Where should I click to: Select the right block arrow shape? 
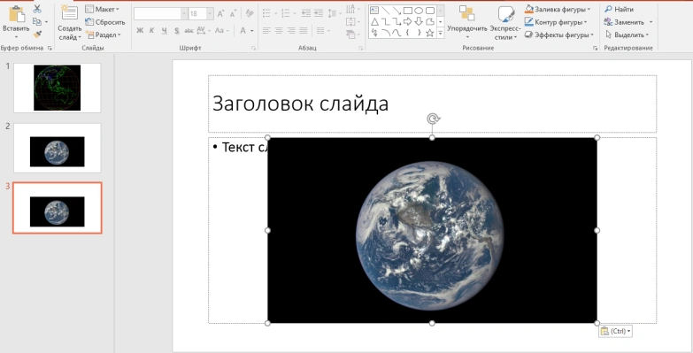(407, 21)
